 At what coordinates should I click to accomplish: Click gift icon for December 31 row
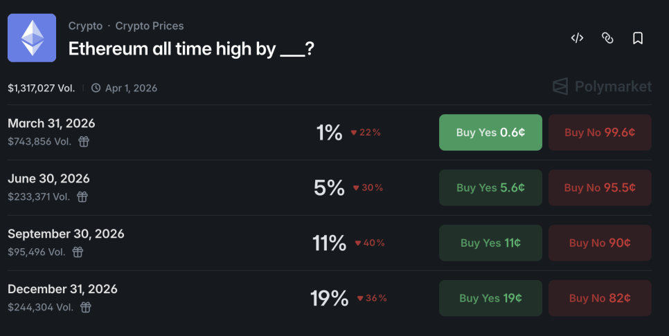coord(85,308)
